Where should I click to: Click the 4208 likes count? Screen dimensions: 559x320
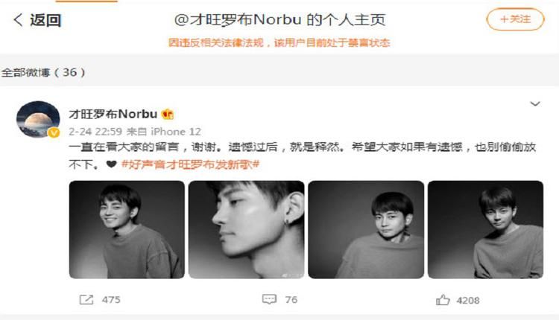click(468, 301)
